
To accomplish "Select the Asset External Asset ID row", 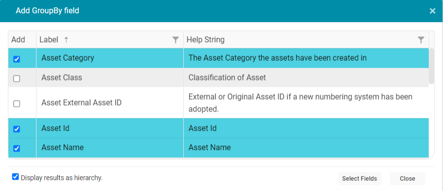I will [218, 103].
